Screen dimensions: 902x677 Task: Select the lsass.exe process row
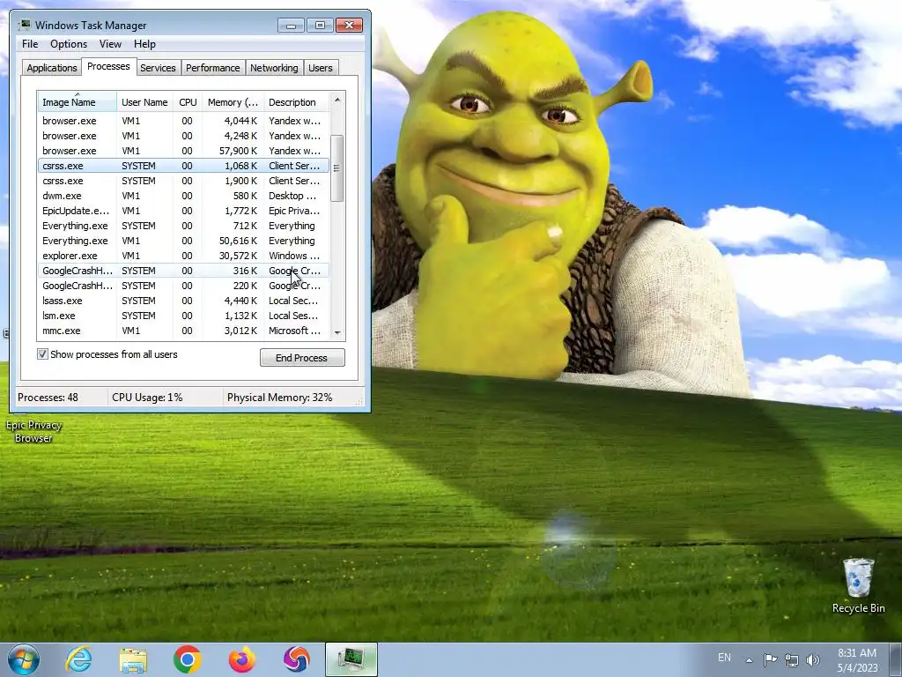pyautogui.click(x=183, y=301)
